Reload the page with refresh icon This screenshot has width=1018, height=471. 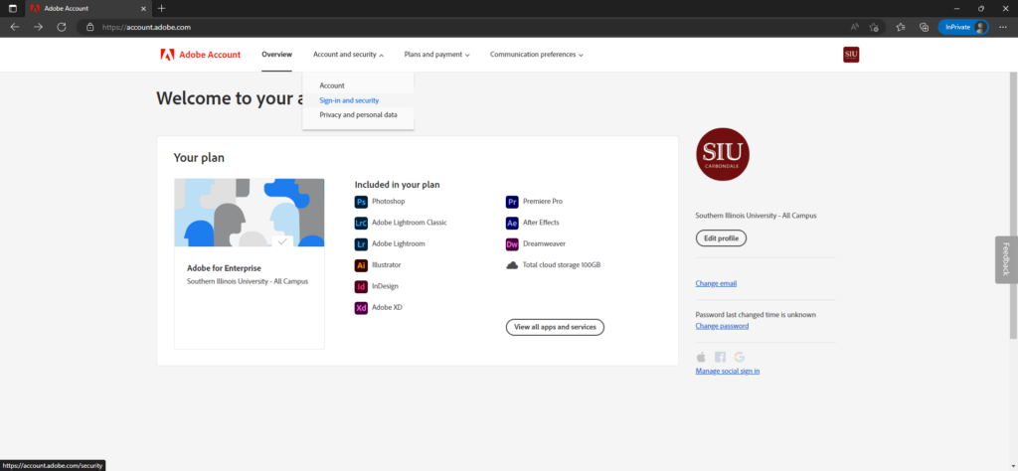[62, 27]
